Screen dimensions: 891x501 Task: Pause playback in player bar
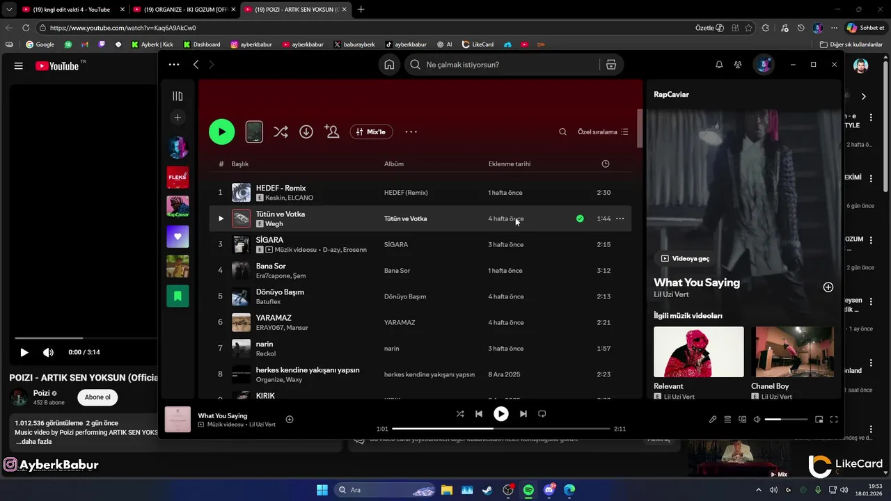501,414
